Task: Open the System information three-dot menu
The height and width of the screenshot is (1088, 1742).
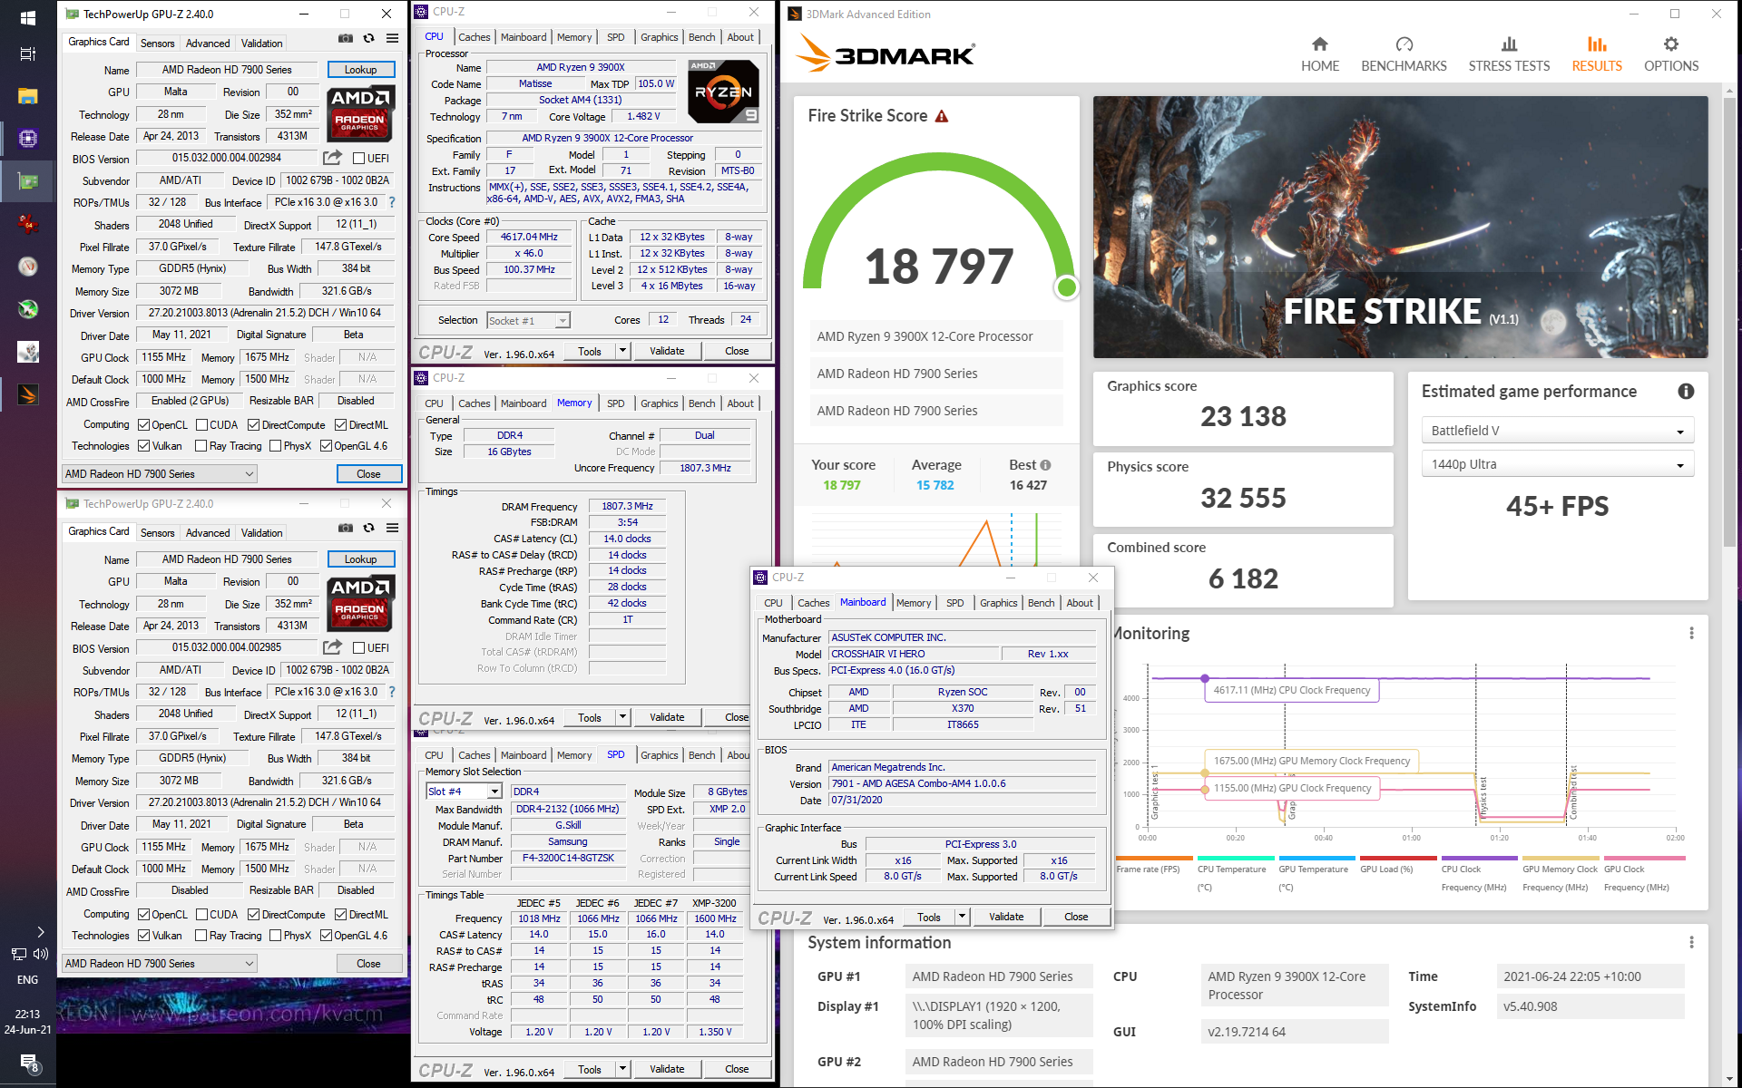Action: point(1691,942)
